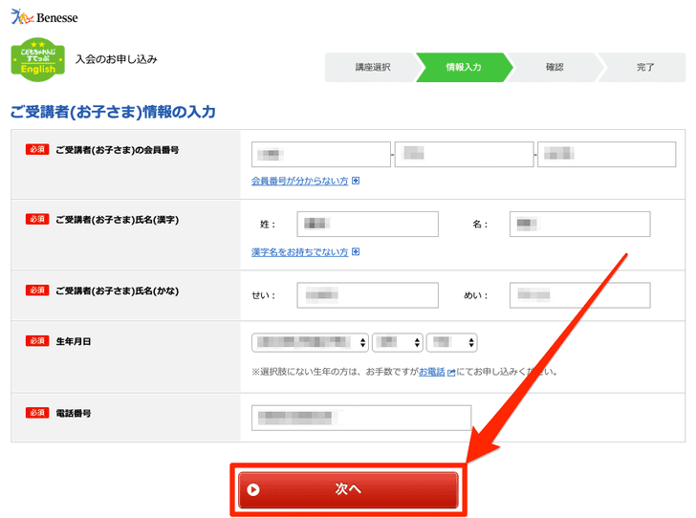The height and width of the screenshot is (518, 696).
Task: Open the birth day dropdown
Action: [x=451, y=342]
